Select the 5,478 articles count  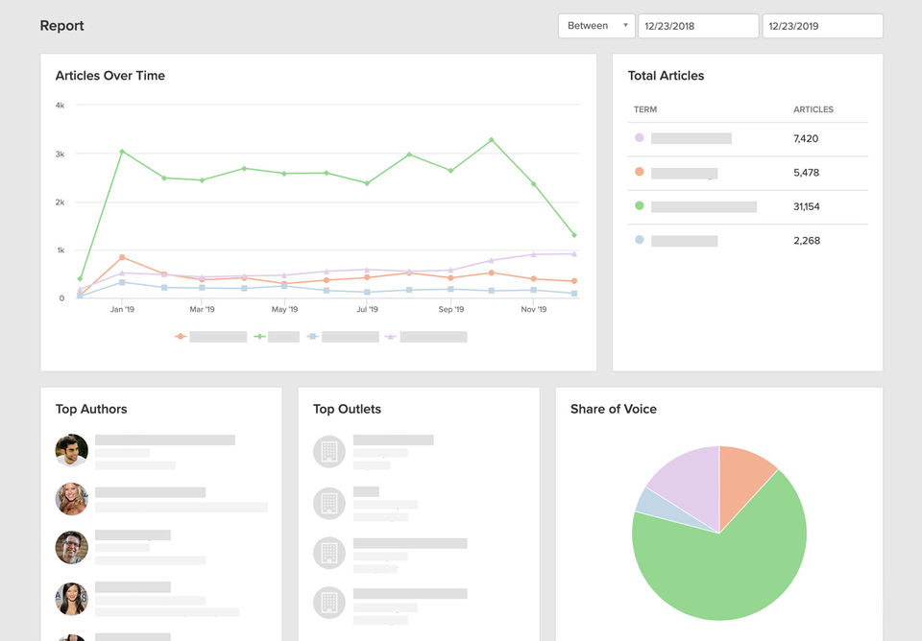(x=806, y=173)
